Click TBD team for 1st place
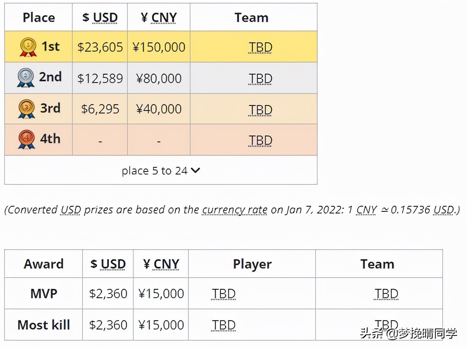Viewport: 467px width, 349px height. click(260, 47)
